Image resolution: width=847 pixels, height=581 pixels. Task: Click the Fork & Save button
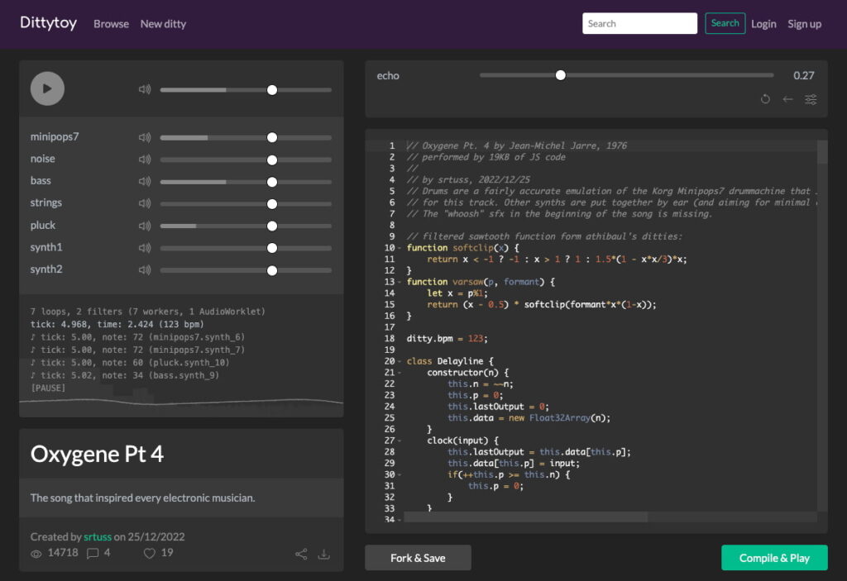(418, 558)
